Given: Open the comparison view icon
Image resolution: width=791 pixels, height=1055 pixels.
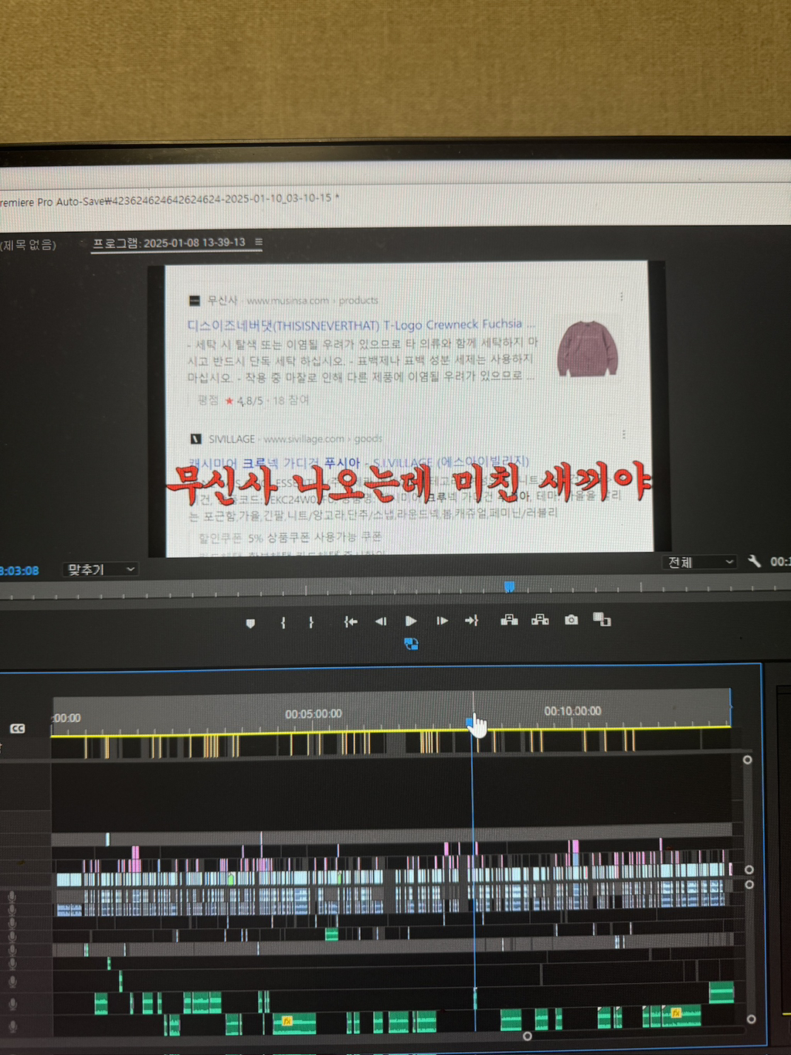Looking at the screenshot, I should [602, 619].
